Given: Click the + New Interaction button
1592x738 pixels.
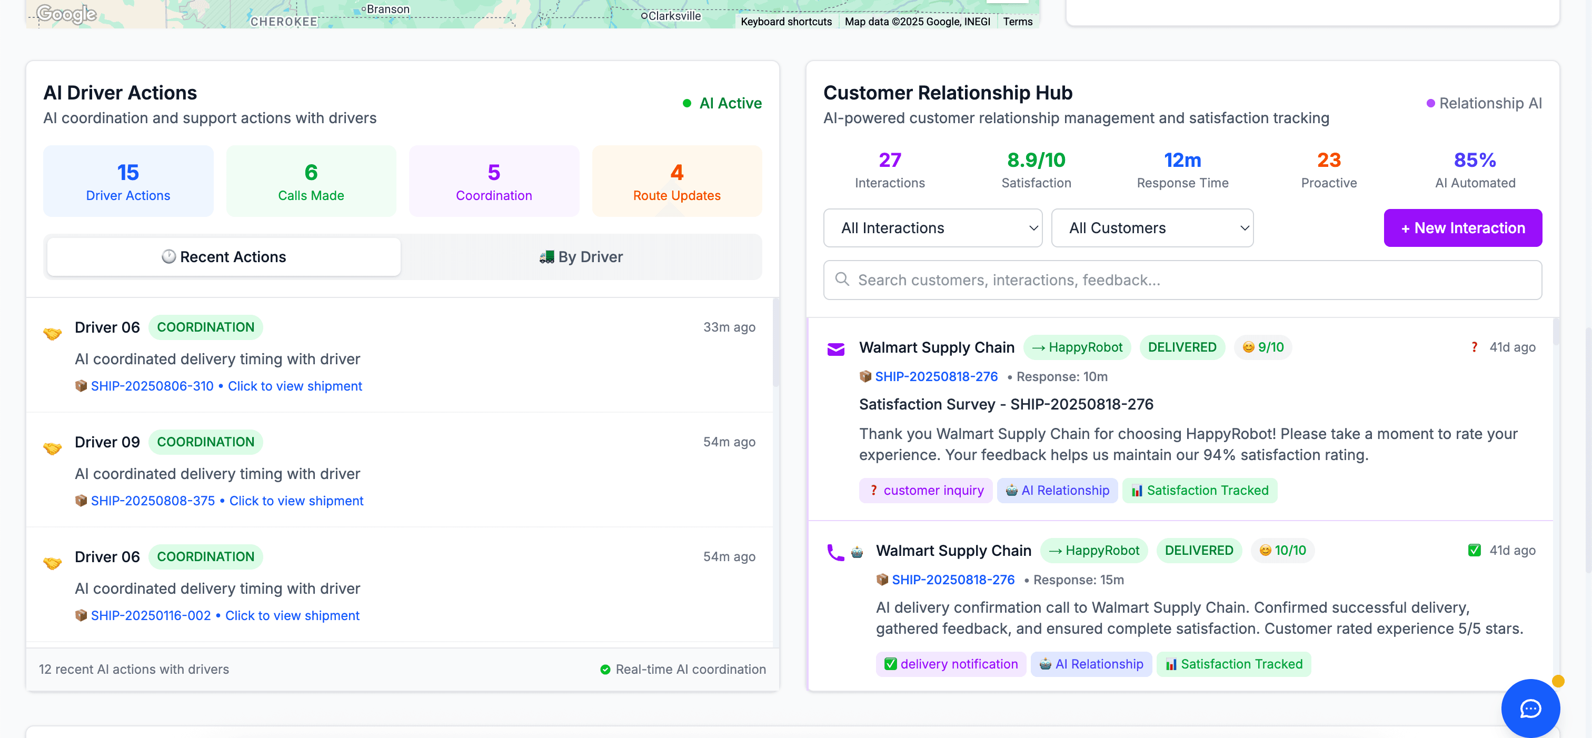Looking at the screenshot, I should [x=1462, y=227].
